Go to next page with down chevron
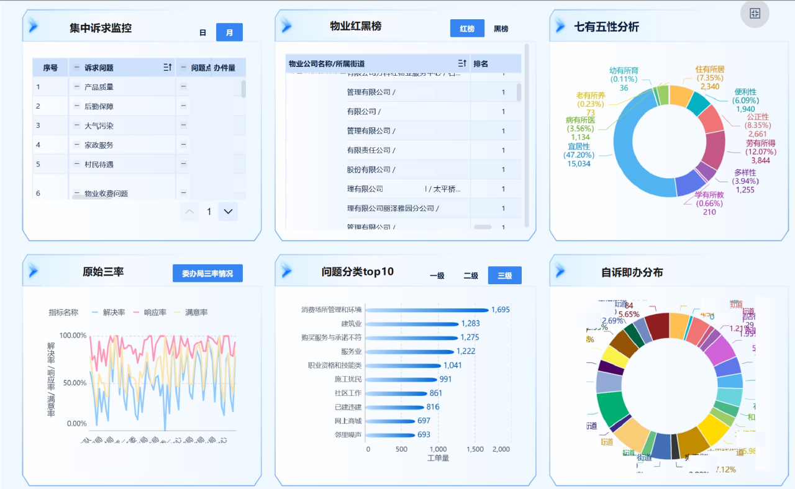The image size is (795, 489). click(x=228, y=212)
